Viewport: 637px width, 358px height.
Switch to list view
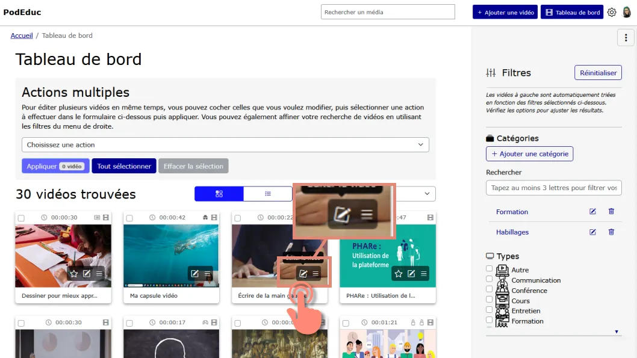click(x=268, y=194)
